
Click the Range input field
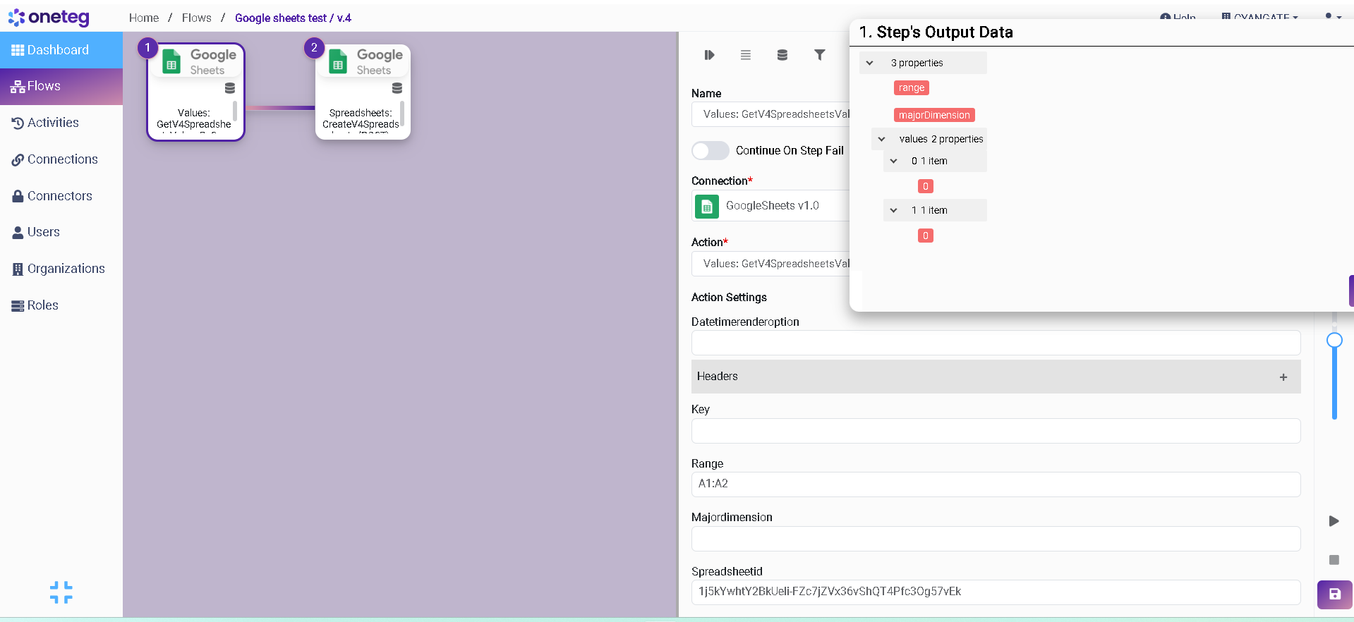(x=995, y=484)
